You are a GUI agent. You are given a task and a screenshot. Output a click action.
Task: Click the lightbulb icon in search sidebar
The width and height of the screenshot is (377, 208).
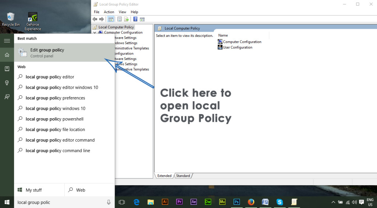coord(7,83)
